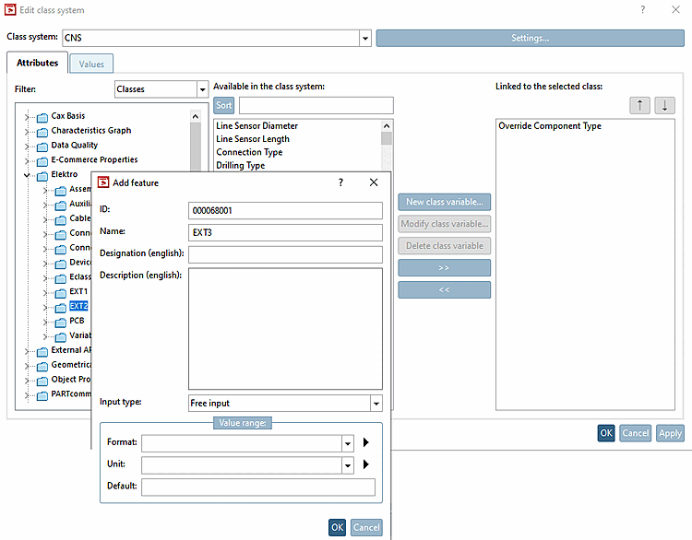Click the E-Commerce Properties folder icon

(x=42, y=161)
